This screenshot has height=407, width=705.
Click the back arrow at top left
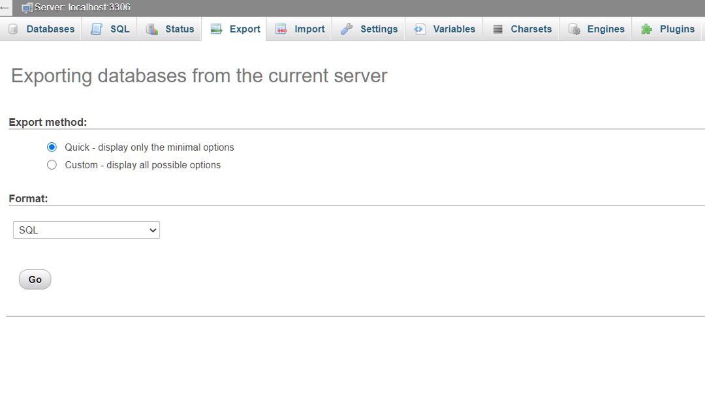pos(7,7)
